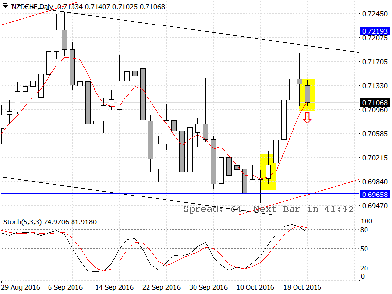392x294 pixels.
Task: Click the 29 Aug 2016 date label
Action: [x=21, y=287]
